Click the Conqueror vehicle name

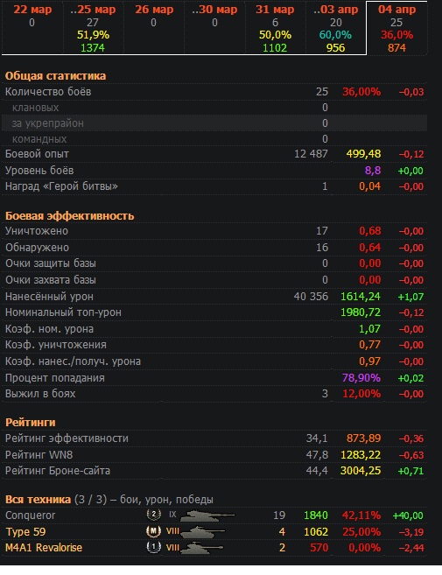pos(30,515)
